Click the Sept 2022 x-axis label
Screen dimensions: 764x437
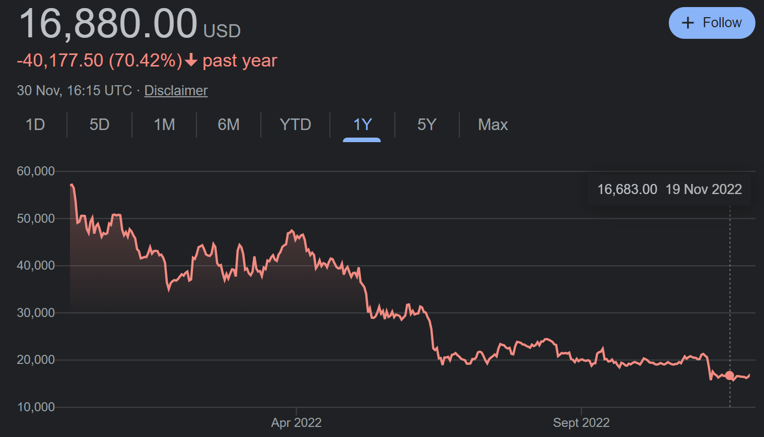(581, 422)
